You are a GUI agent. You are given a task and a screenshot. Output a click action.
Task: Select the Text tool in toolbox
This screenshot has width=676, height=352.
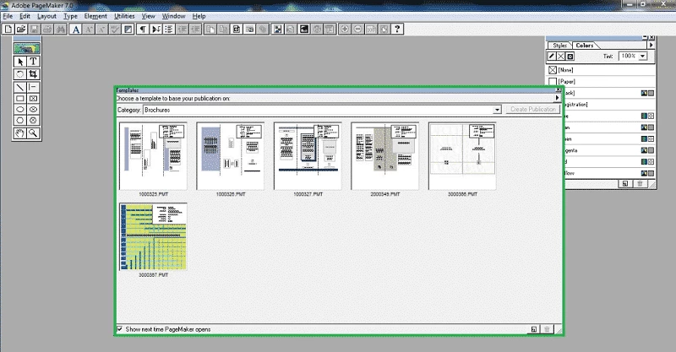click(33, 62)
